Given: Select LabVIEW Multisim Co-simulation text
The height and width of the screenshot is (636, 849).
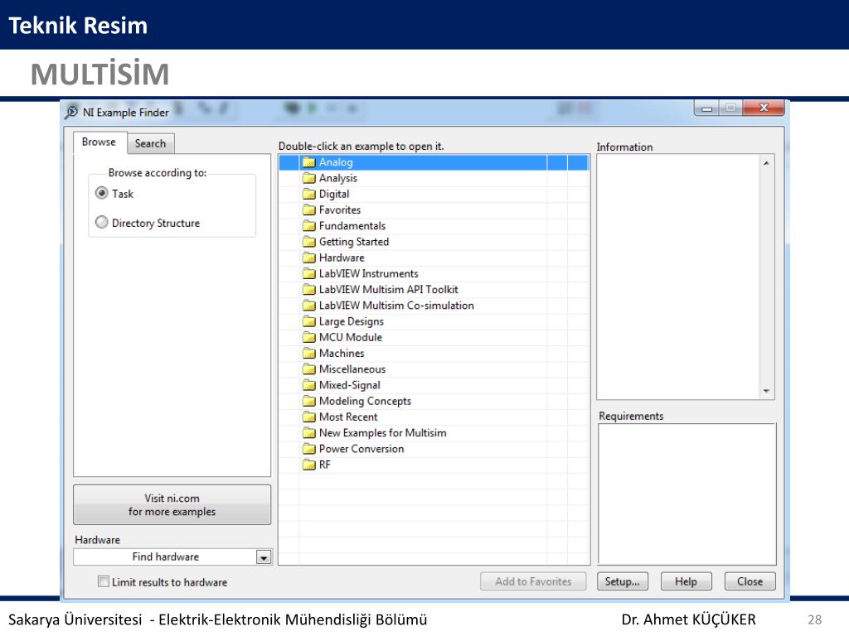Looking at the screenshot, I should pos(396,306).
